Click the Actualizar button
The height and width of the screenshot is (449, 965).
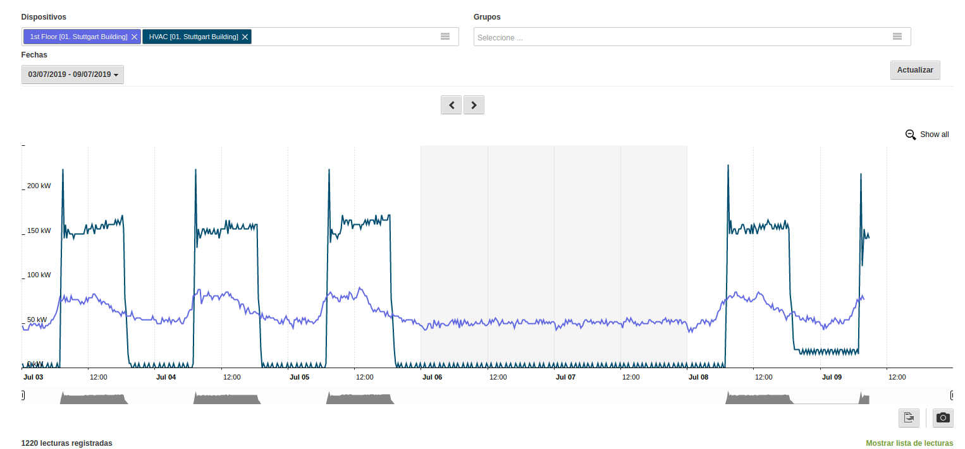915,70
